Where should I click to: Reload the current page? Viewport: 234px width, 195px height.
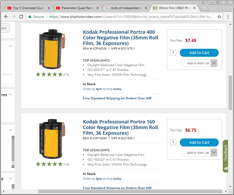click(21, 17)
